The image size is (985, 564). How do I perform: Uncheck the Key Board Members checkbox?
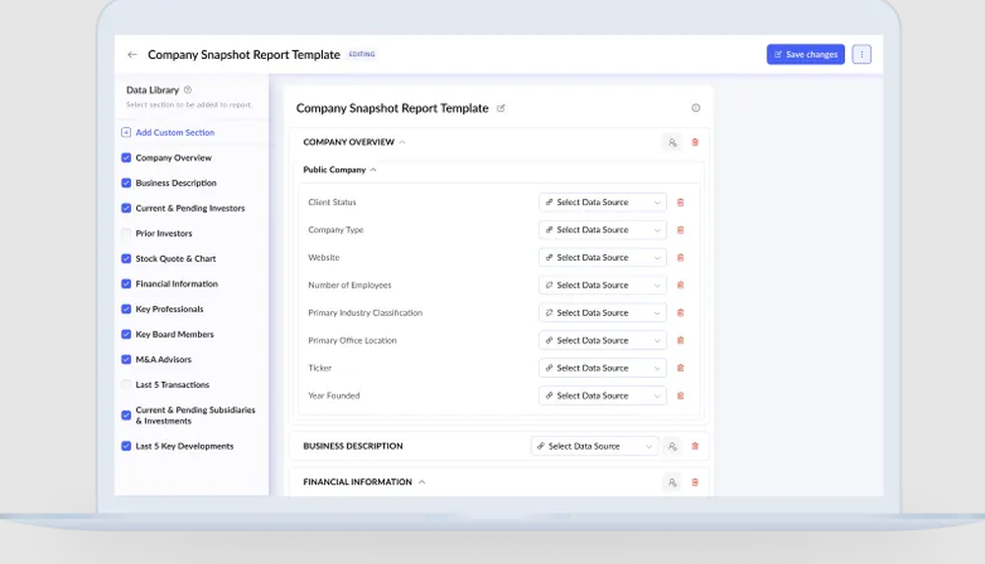pos(126,334)
